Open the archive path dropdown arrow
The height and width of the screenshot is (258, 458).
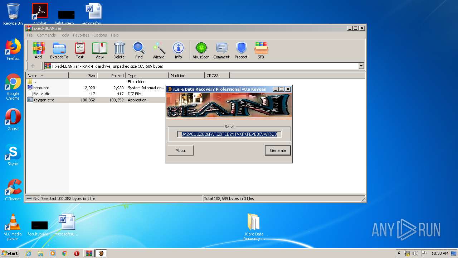coord(361,66)
